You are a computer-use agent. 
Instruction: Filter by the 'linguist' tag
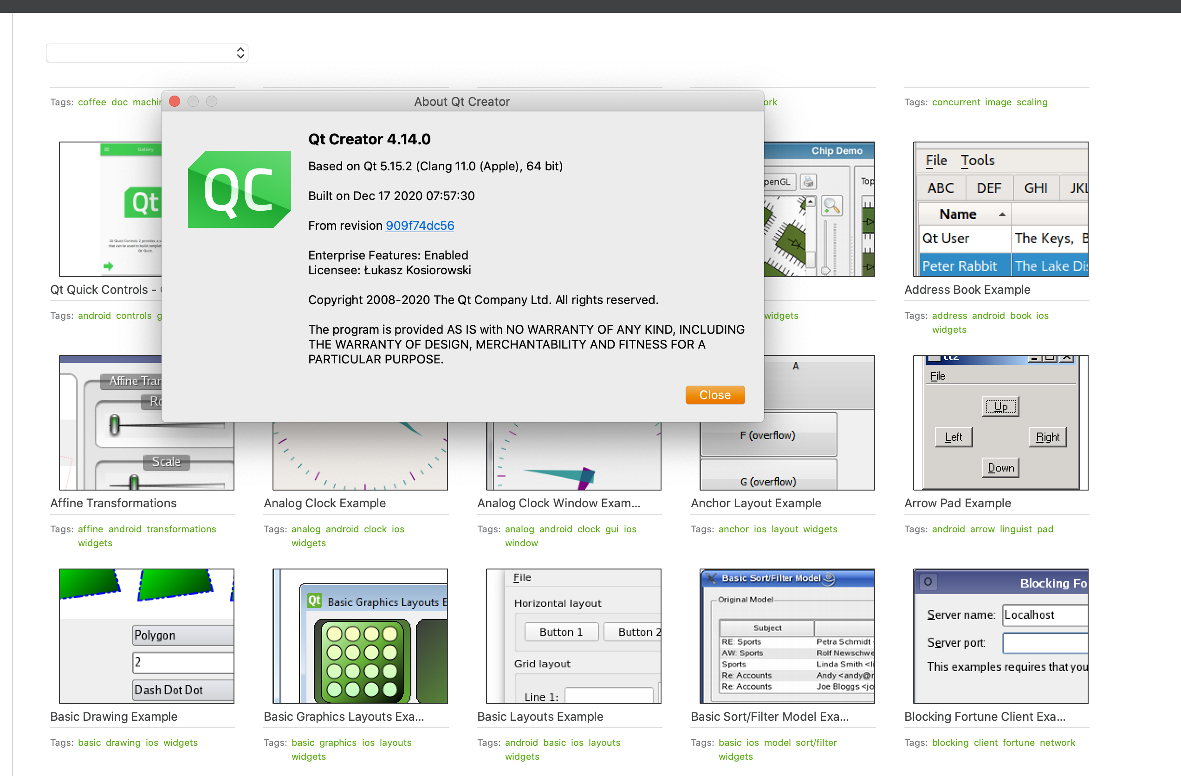(x=1015, y=529)
